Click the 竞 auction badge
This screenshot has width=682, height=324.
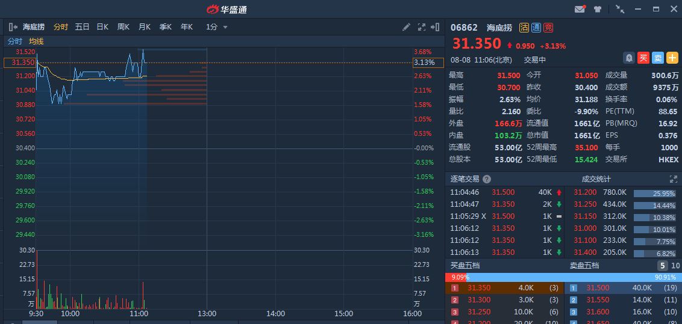tap(548, 28)
